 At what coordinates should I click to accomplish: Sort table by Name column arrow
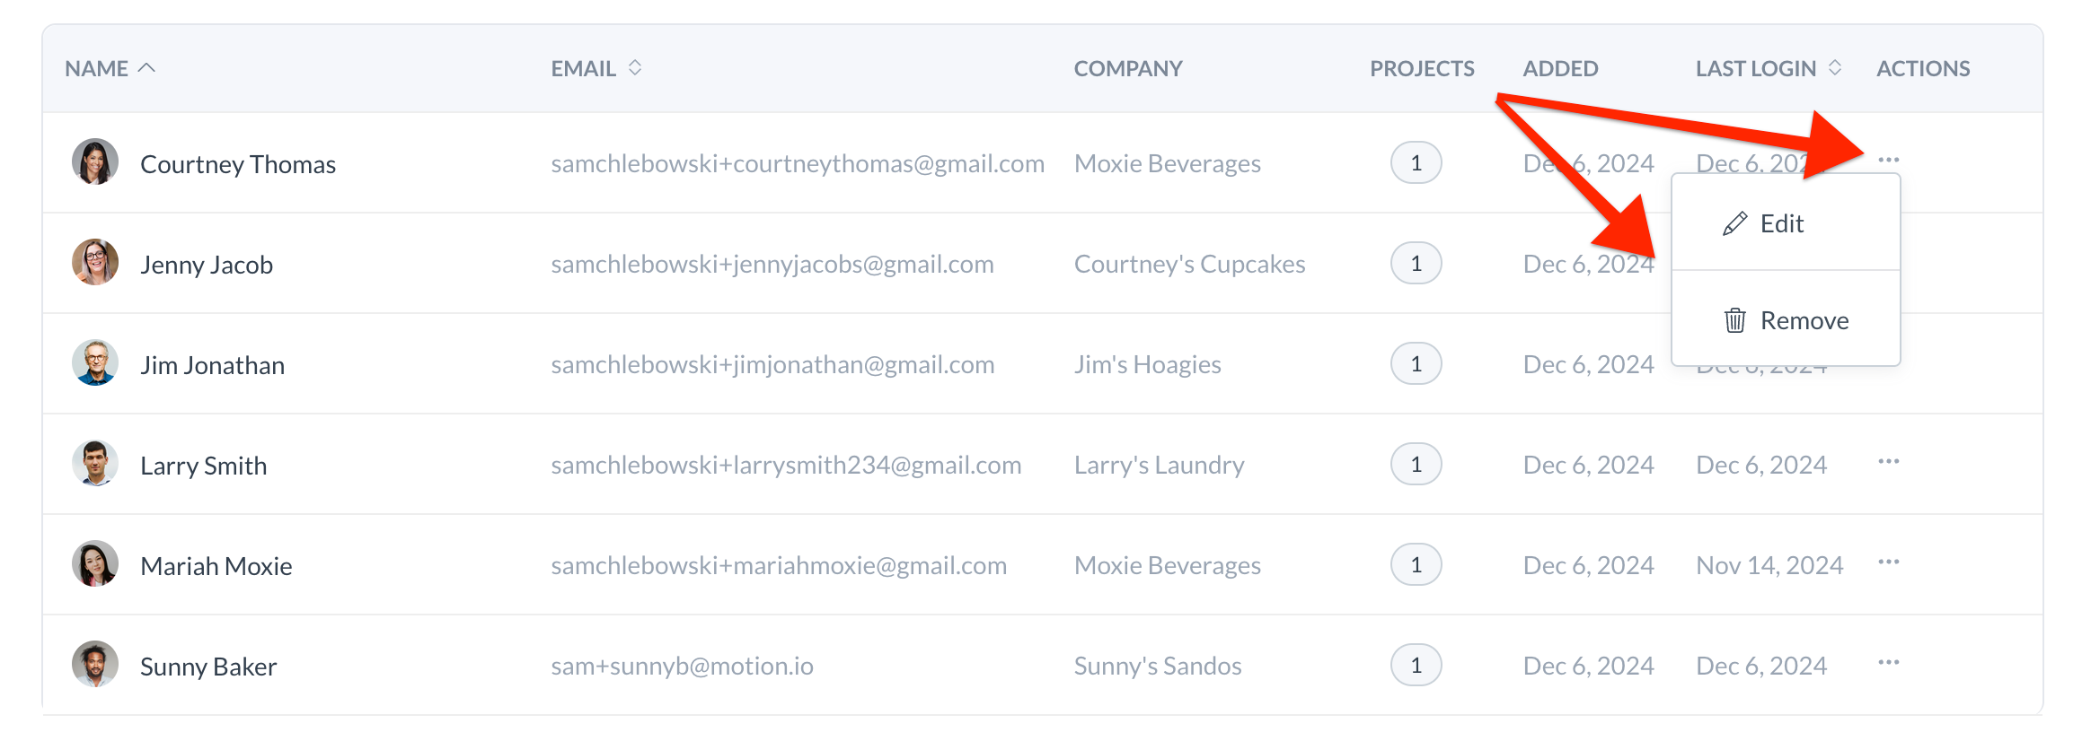[146, 68]
